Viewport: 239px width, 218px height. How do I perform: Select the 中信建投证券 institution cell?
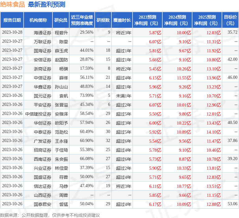pos(38,114)
